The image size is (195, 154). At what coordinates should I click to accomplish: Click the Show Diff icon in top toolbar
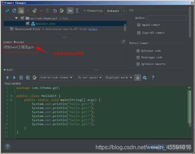(8, 11)
